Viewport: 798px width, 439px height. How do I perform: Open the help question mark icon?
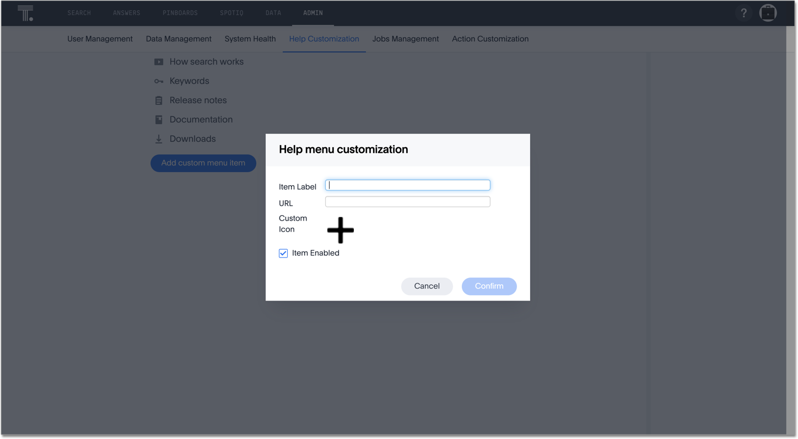tap(743, 13)
